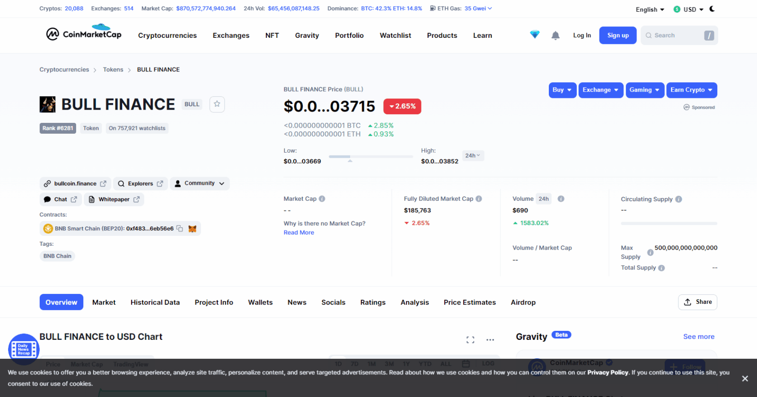Click the Share button
The image size is (757, 397).
pos(698,302)
